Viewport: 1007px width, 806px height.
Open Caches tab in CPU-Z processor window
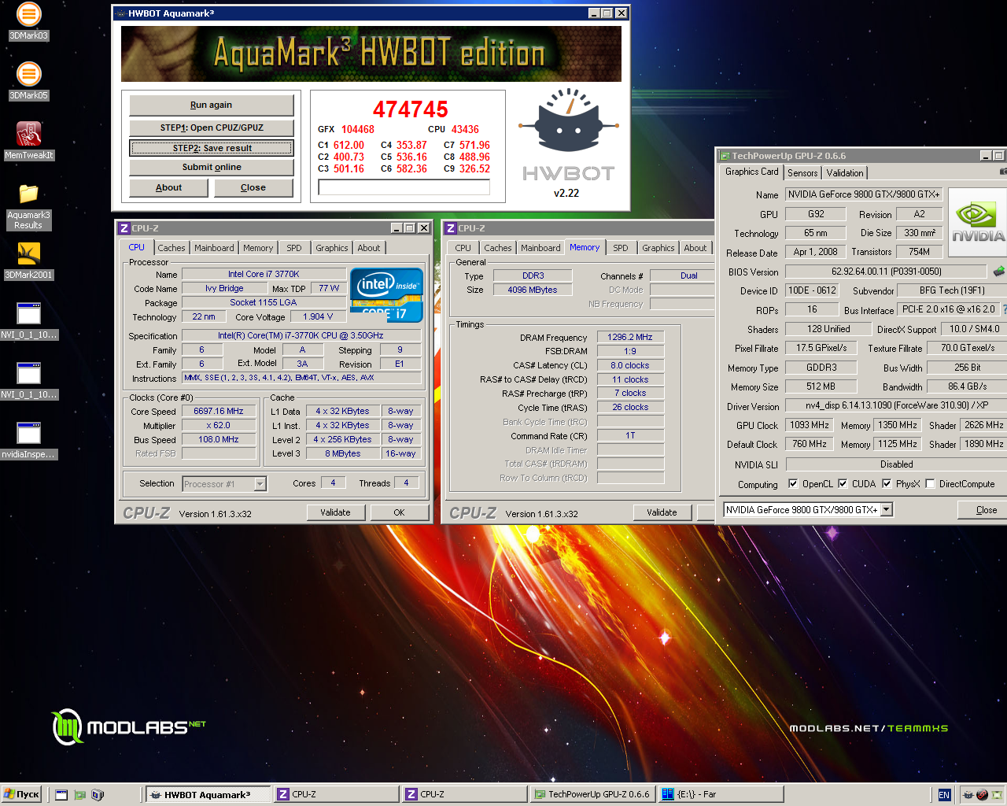pos(171,248)
